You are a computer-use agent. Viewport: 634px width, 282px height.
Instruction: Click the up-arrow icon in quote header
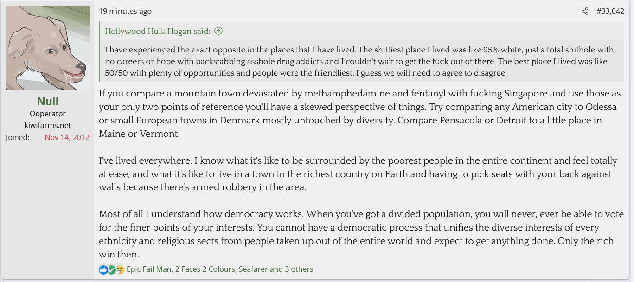(x=218, y=31)
